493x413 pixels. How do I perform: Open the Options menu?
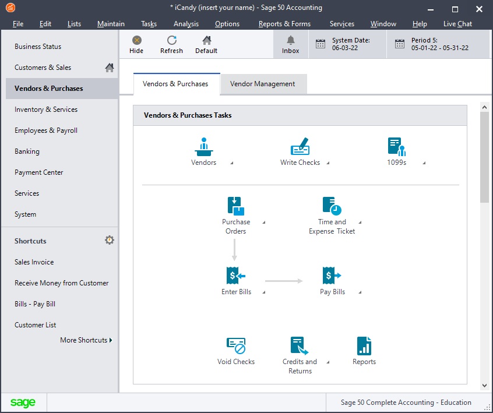227,24
